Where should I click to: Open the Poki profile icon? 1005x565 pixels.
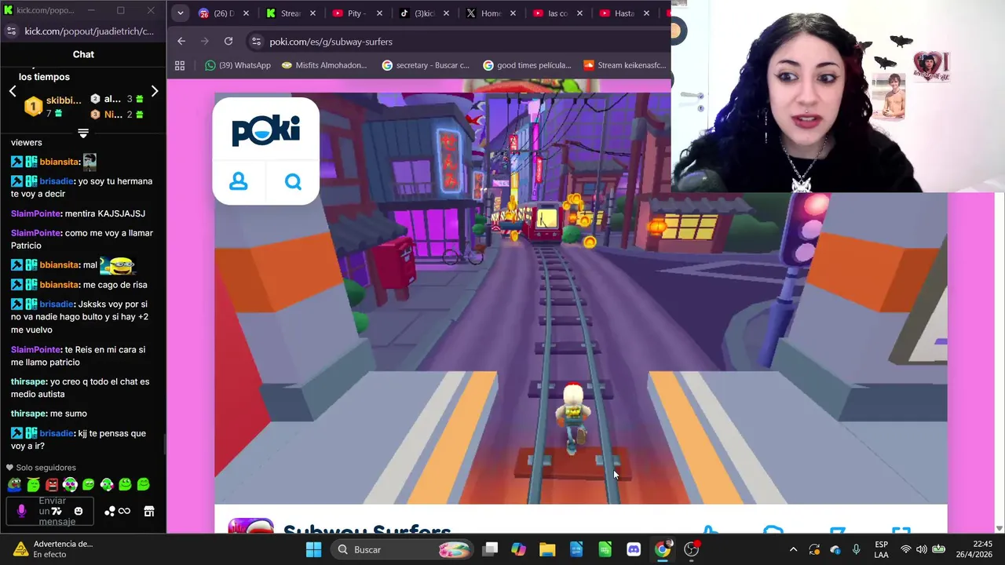click(x=239, y=181)
